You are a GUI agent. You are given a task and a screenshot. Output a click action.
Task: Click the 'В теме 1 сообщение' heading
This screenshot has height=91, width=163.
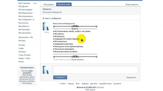click(x=52, y=18)
